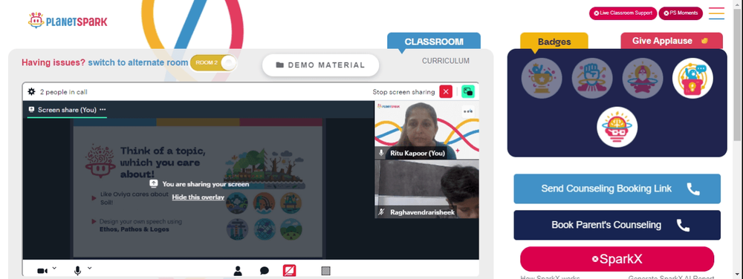Click Raghavendrarisheek muted microphone icon

tap(381, 212)
